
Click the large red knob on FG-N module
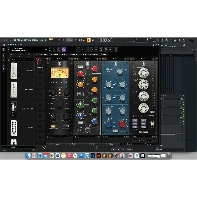click(x=123, y=124)
